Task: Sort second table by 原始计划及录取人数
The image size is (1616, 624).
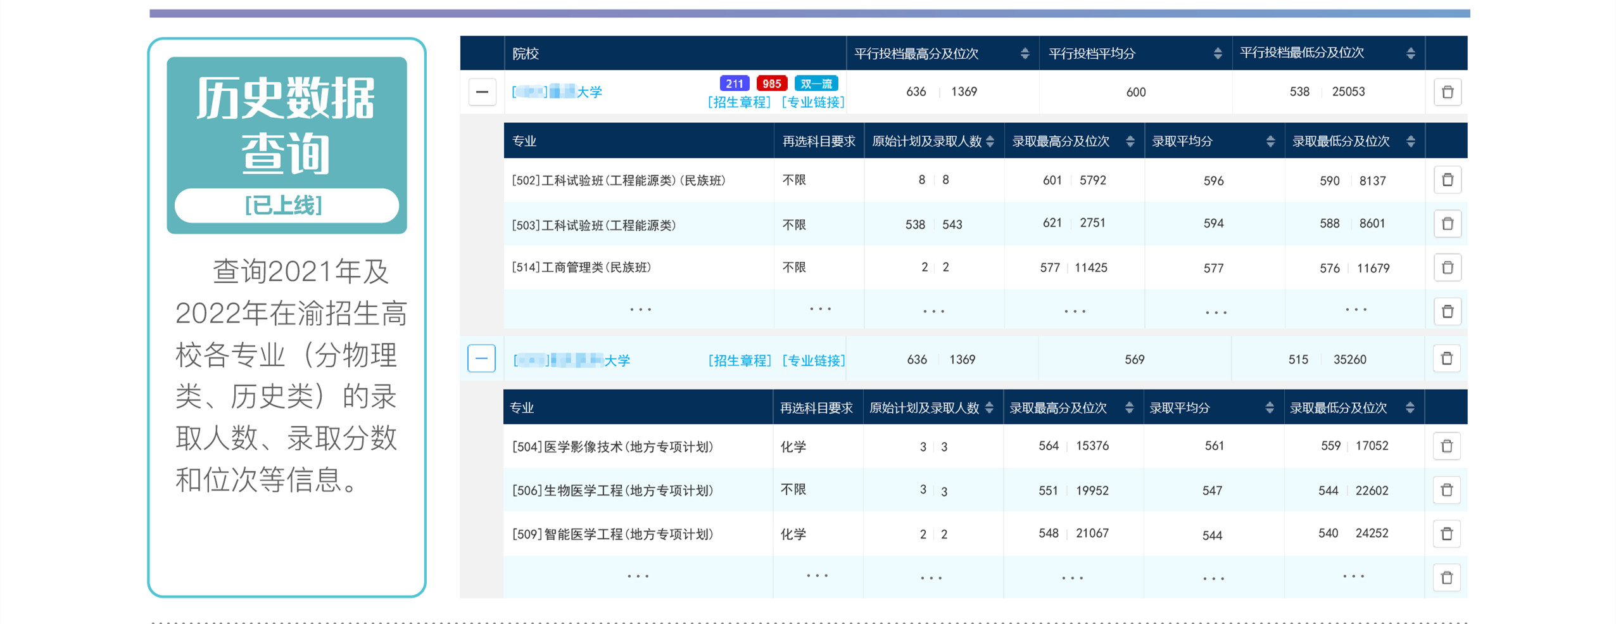Action: (989, 407)
